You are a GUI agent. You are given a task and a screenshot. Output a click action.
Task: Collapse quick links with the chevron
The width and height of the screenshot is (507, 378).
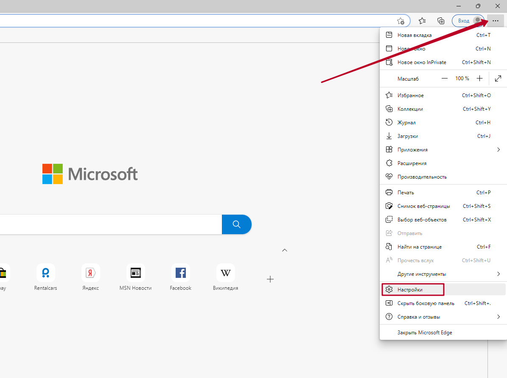(285, 250)
